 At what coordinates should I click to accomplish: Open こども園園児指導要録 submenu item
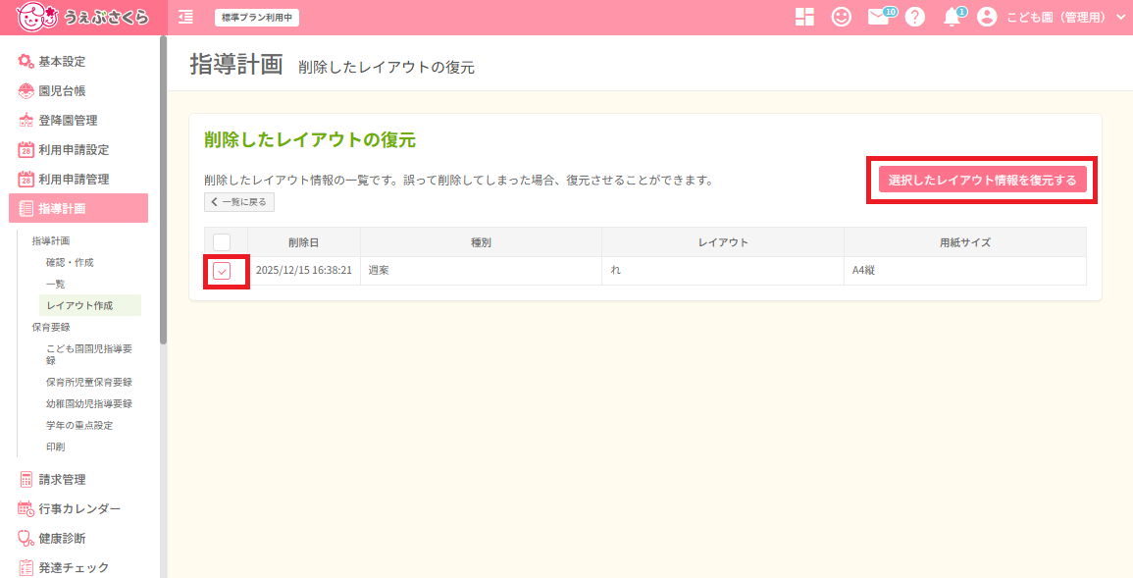[89, 354]
